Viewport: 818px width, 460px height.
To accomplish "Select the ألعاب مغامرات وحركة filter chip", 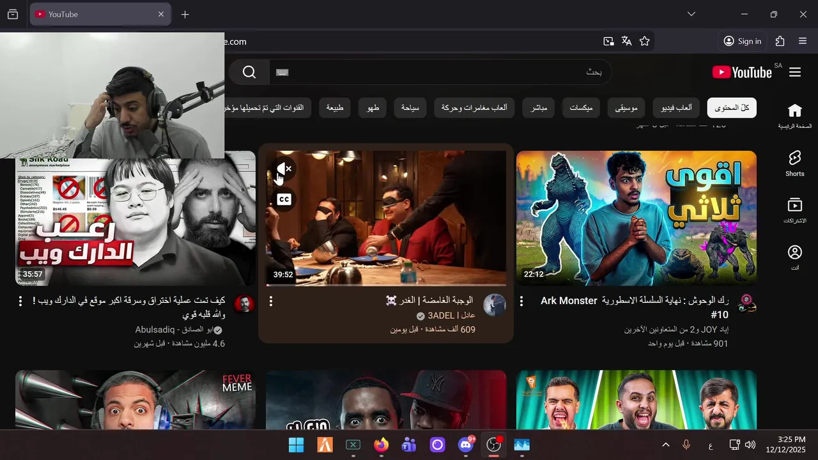I will click(x=474, y=108).
